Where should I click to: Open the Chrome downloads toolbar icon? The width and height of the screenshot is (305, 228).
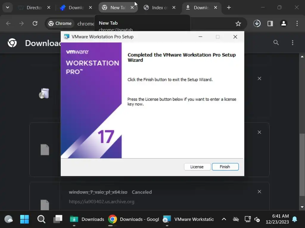coord(257,23)
